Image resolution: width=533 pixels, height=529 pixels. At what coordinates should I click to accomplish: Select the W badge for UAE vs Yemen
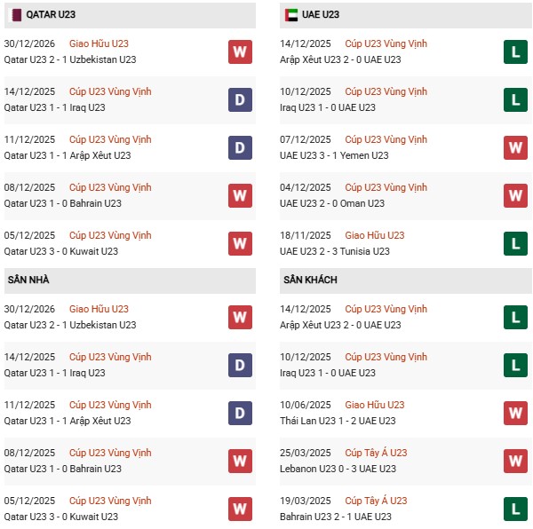[515, 147]
